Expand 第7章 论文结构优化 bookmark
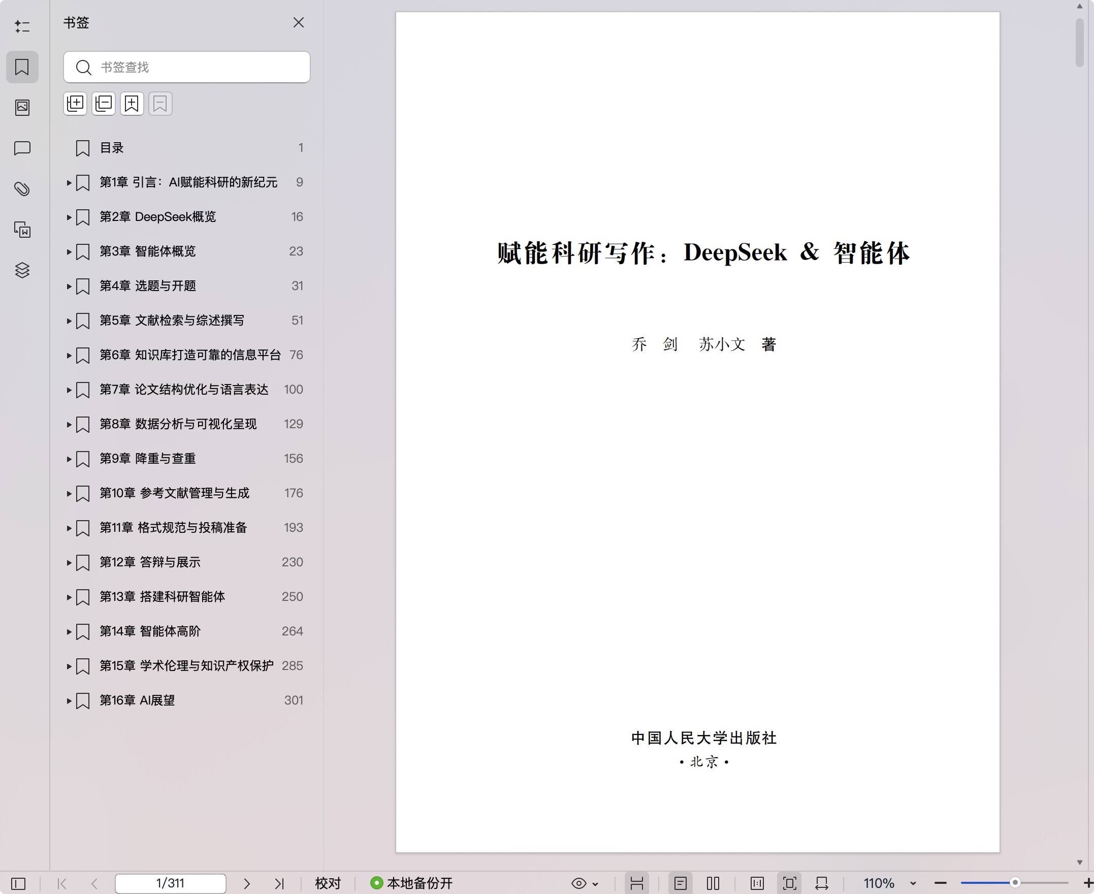Image resolution: width=1094 pixels, height=894 pixels. tap(69, 390)
